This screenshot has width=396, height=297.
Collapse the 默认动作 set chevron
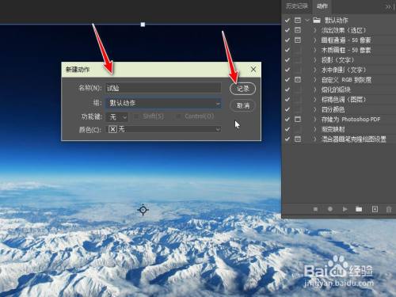[307, 20]
